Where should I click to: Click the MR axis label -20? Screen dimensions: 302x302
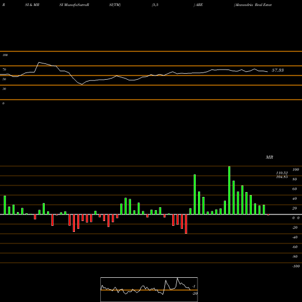295,228
